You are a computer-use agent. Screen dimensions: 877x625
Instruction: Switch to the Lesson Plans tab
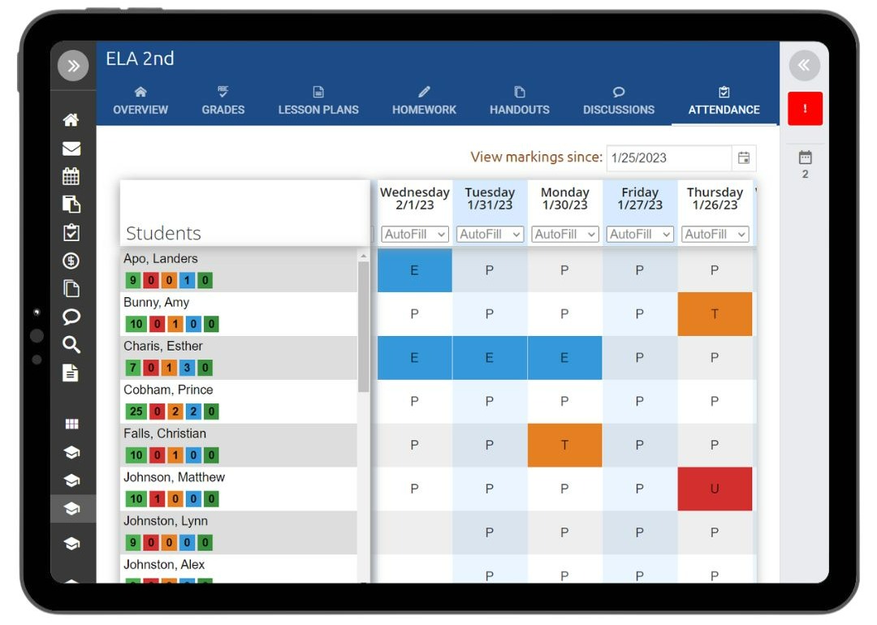(x=318, y=101)
